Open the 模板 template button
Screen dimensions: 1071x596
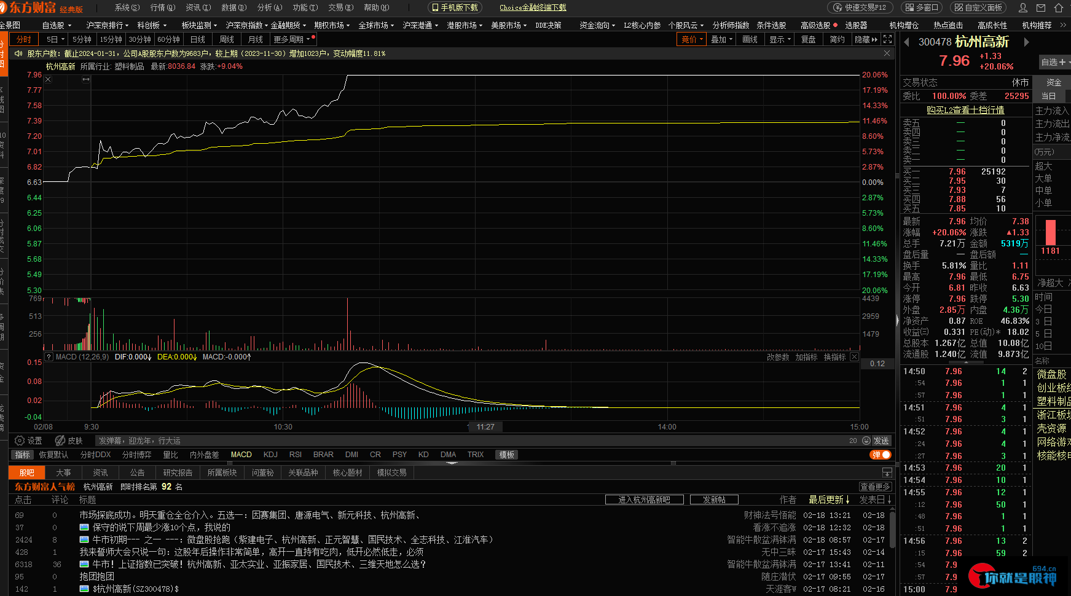(507, 455)
